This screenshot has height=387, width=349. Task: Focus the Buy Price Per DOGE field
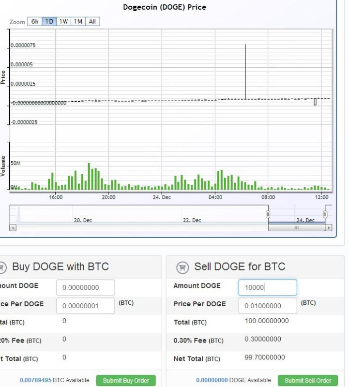click(86, 306)
